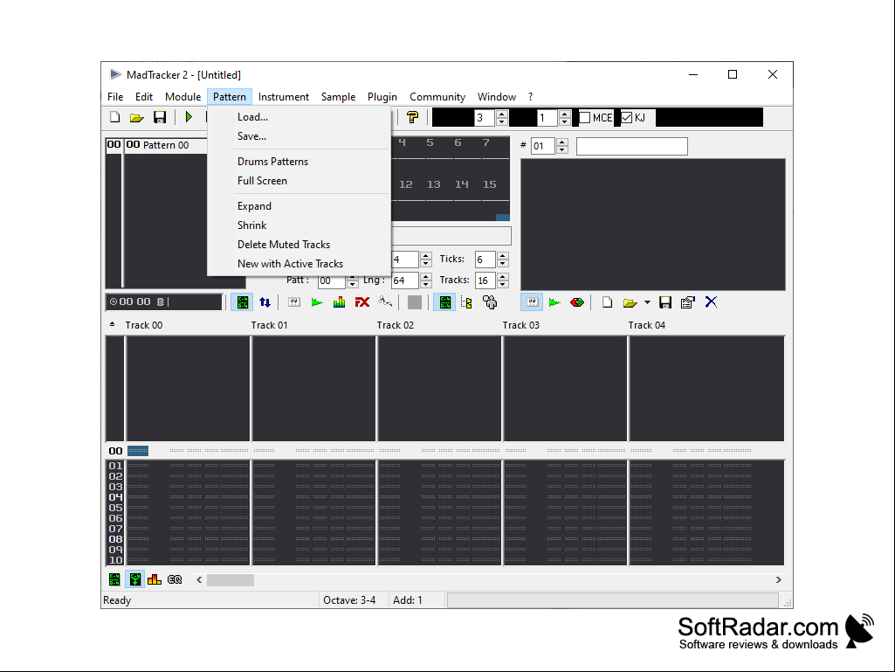
Task: Click the stepper arrows beside the value 1 in the top toolbar
Action: [565, 118]
